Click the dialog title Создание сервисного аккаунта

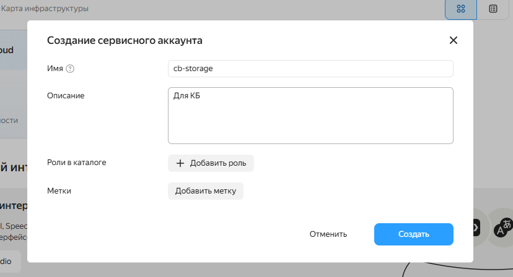125,41
